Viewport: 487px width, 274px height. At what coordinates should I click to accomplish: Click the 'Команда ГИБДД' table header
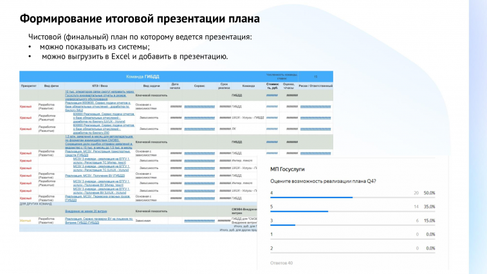click(x=143, y=77)
